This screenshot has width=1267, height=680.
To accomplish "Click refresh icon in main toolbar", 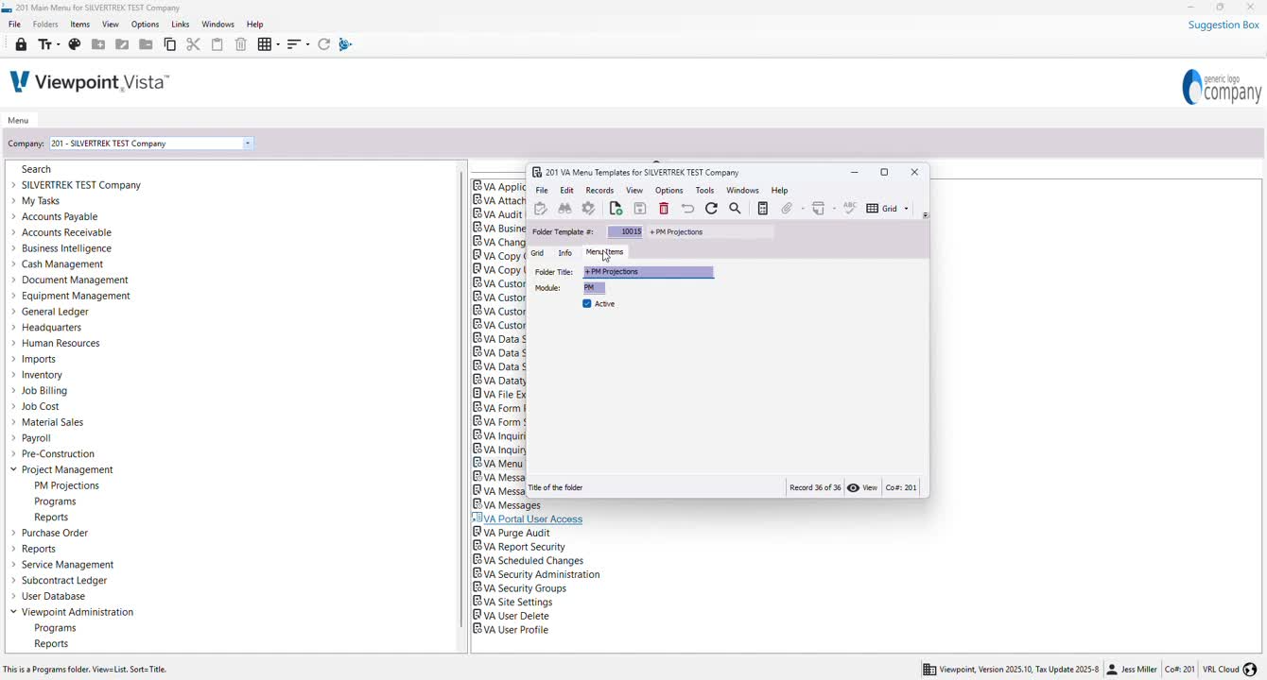I will point(324,44).
